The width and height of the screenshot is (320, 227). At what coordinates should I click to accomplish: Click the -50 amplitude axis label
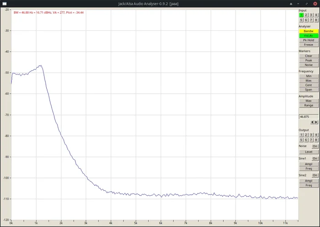(x=7, y=73)
